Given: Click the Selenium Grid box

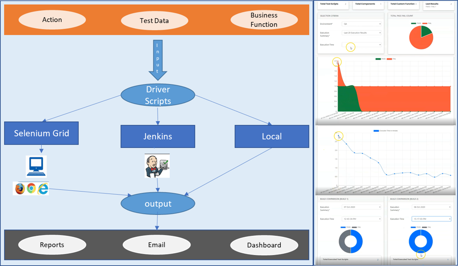Looking at the screenshot, I should click(41, 133).
